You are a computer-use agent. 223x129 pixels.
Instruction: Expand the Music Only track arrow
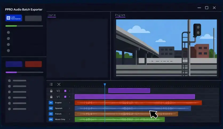(70, 119)
